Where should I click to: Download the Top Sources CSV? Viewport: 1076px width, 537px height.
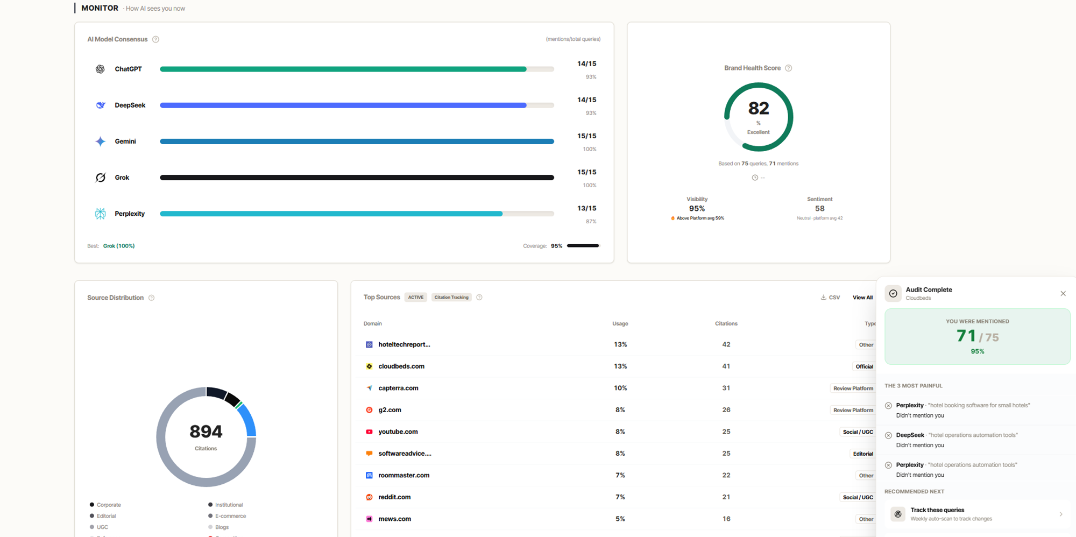(x=830, y=298)
